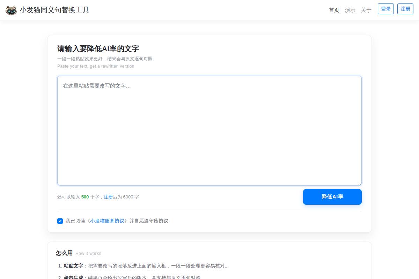This screenshot has height=279, width=419.
Task: Click the remaining count 500
Action: click(x=85, y=197)
